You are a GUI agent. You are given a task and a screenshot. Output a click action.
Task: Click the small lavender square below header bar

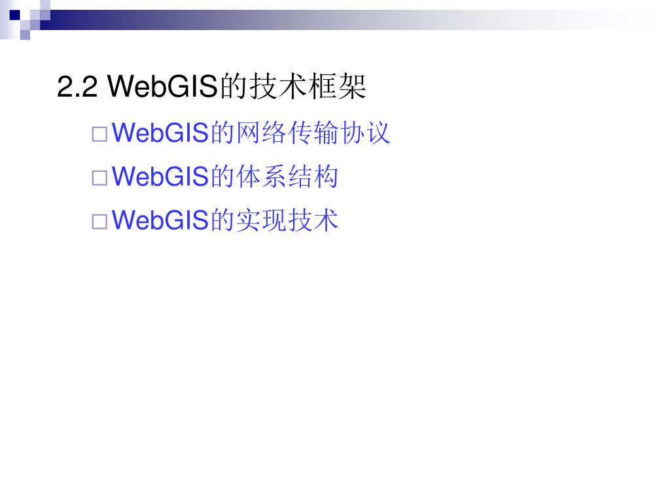(x=25, y=35)
